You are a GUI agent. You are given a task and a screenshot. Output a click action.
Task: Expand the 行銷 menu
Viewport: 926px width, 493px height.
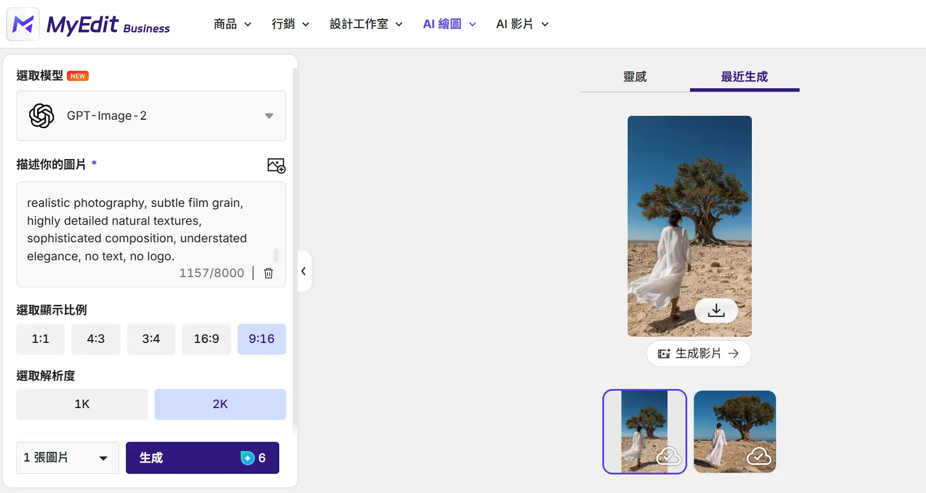click(290, 24)
